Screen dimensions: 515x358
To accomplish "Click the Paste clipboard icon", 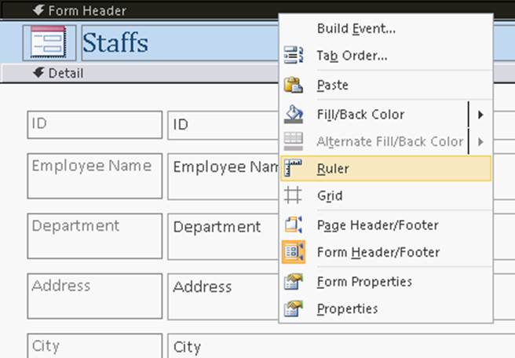I will tap(293, 85).
